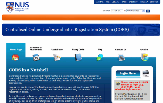Open the Home Page house icon

pos(15,57)
